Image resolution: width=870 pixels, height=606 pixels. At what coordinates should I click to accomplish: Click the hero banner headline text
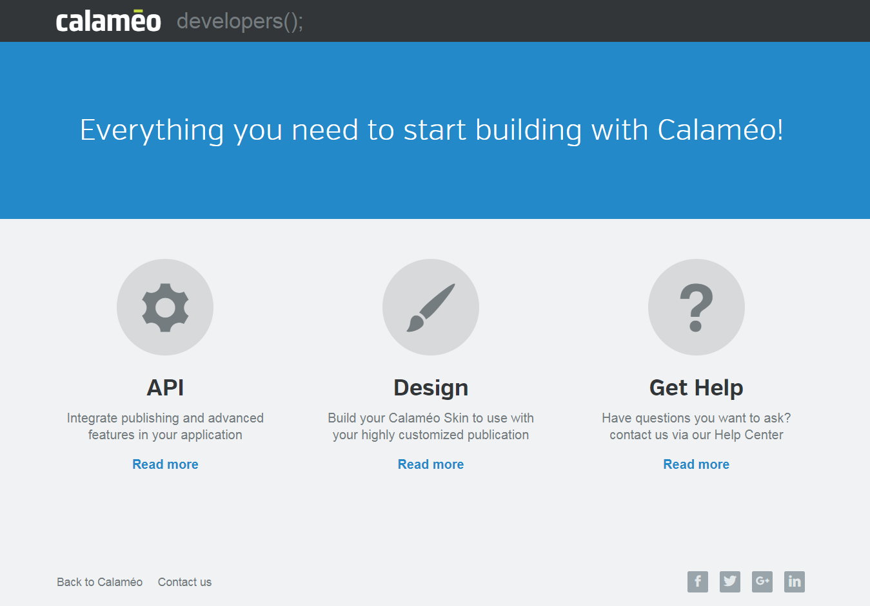[x=432, y=131]
